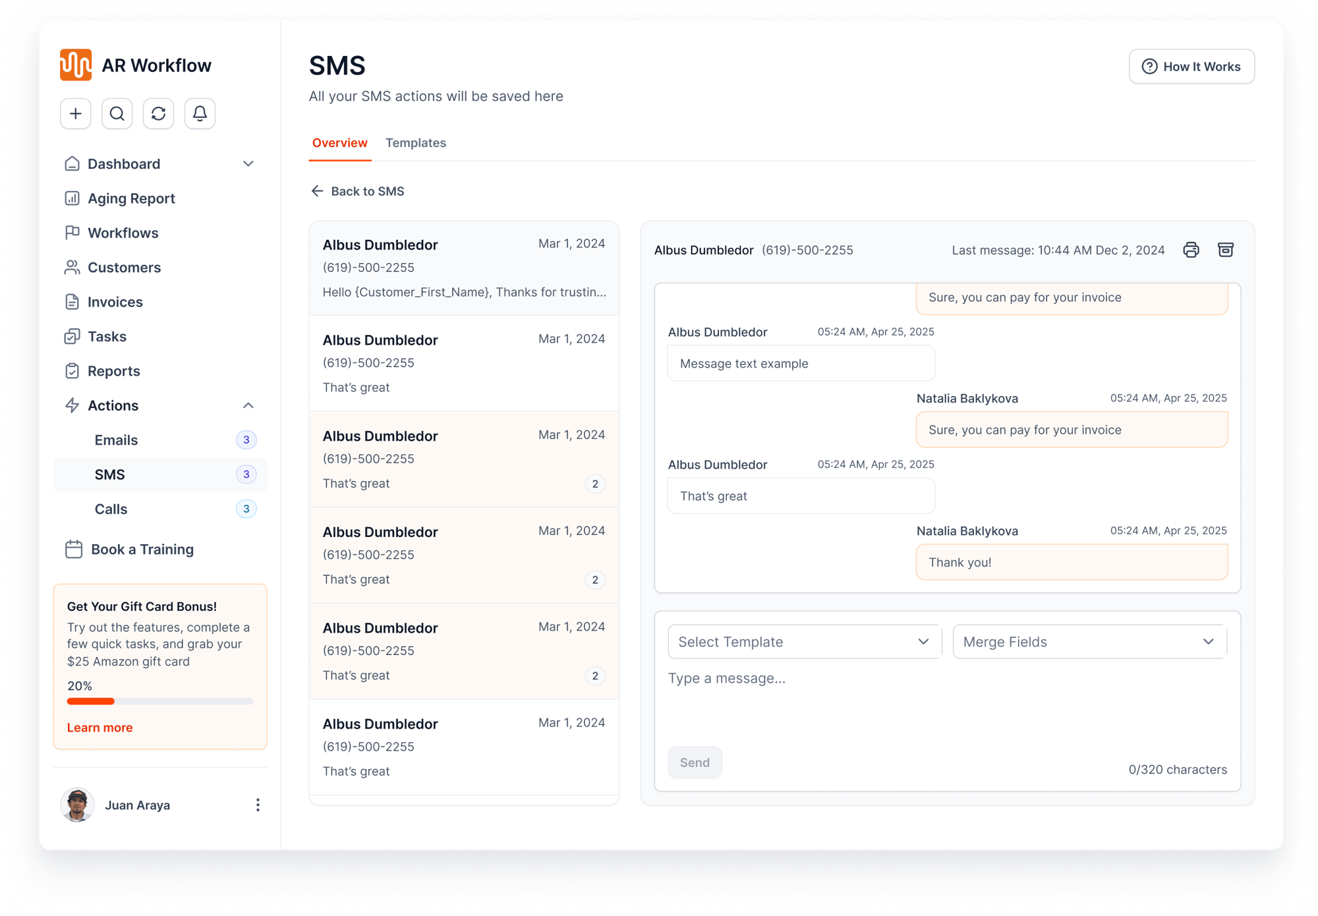Print the conversation with the printer icon
1318x916 pixels.
[x=1191, y=250]
